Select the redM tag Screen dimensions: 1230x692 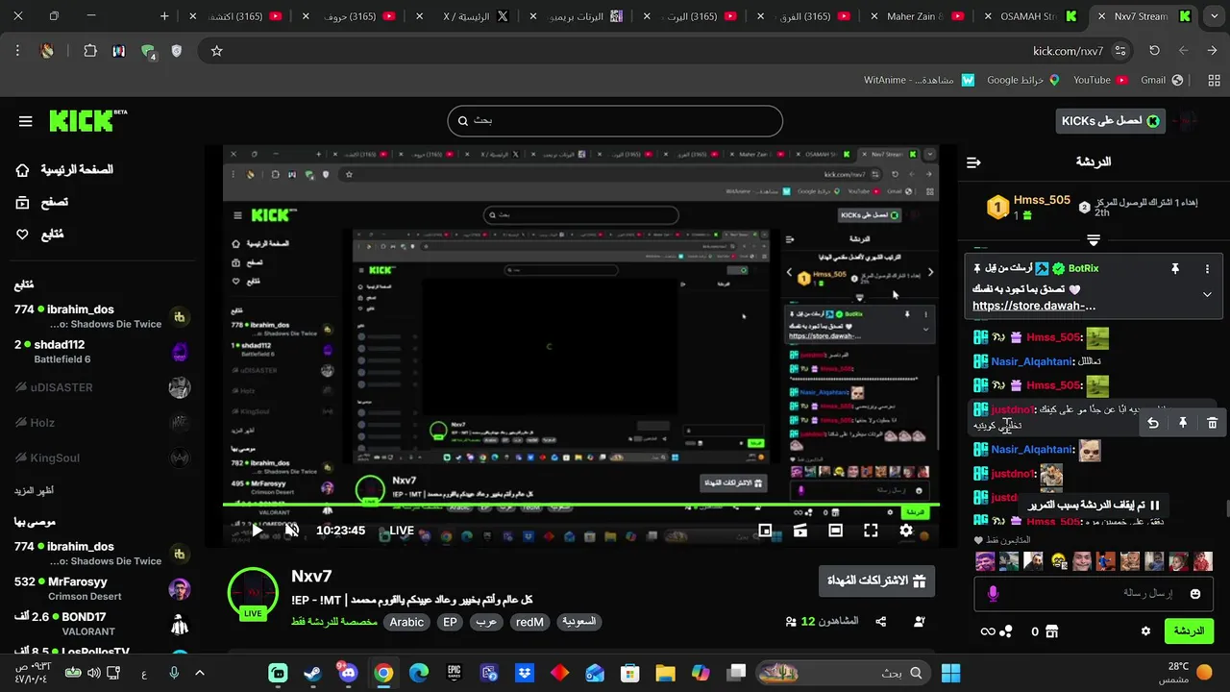pos(529,622)
